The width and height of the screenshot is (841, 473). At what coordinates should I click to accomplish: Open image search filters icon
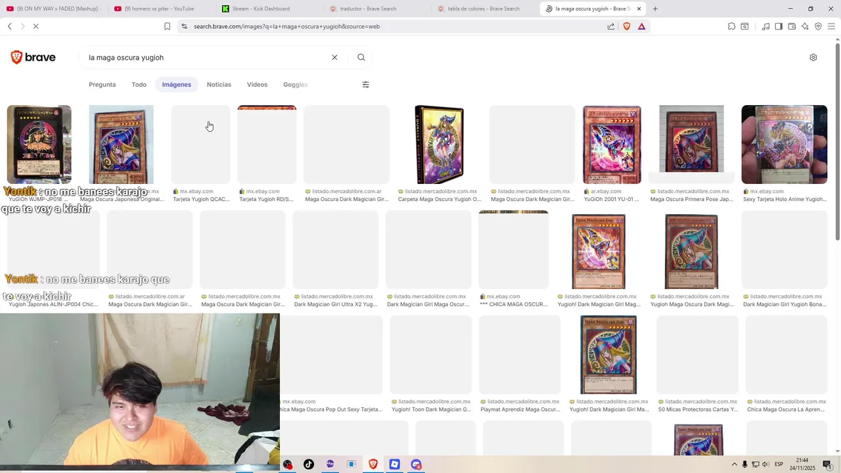coord(366,84)
